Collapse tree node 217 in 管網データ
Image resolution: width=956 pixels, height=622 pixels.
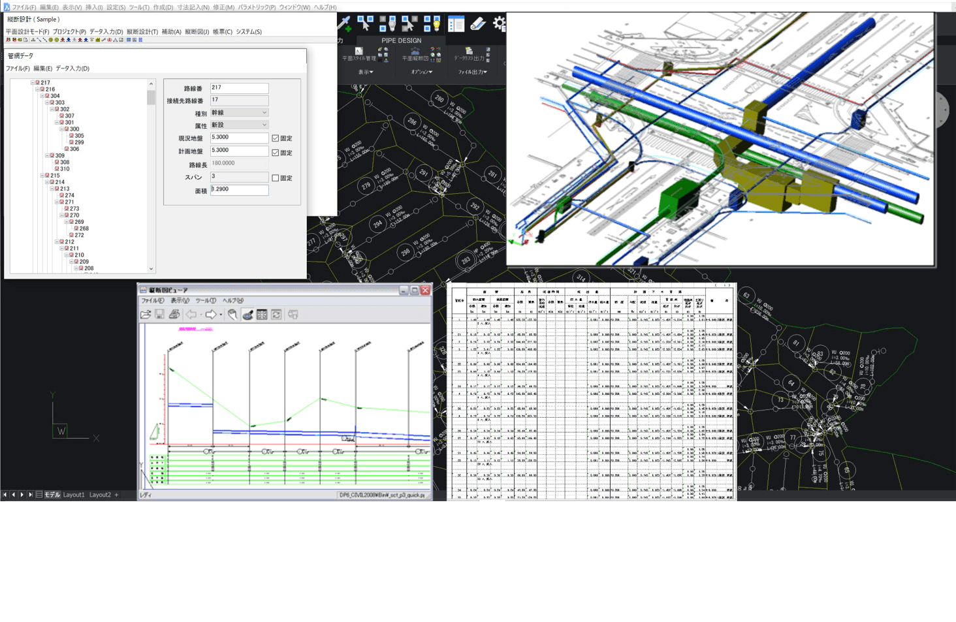tap(33, 83)
